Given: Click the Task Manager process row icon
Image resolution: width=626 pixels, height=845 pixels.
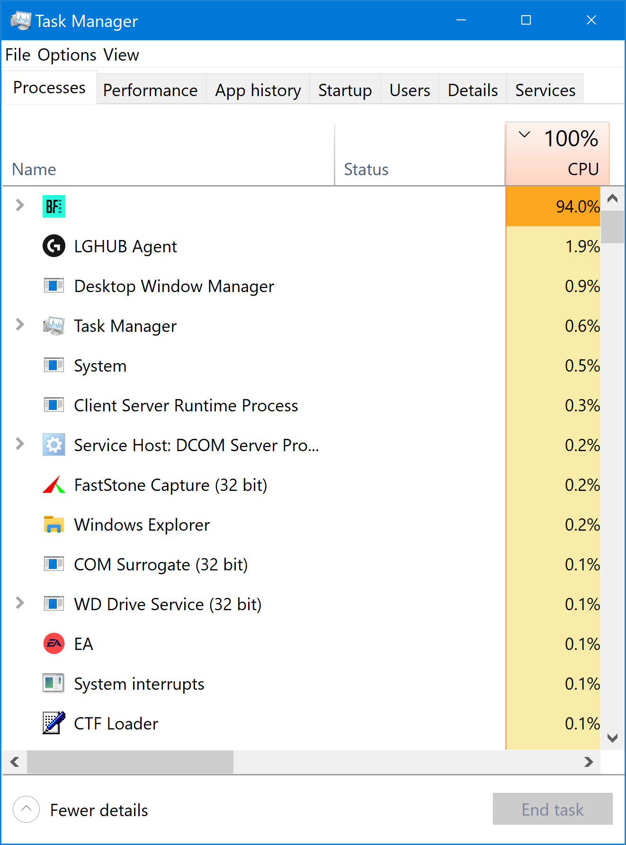Looking at the screenshot, I should click(54, 326).
